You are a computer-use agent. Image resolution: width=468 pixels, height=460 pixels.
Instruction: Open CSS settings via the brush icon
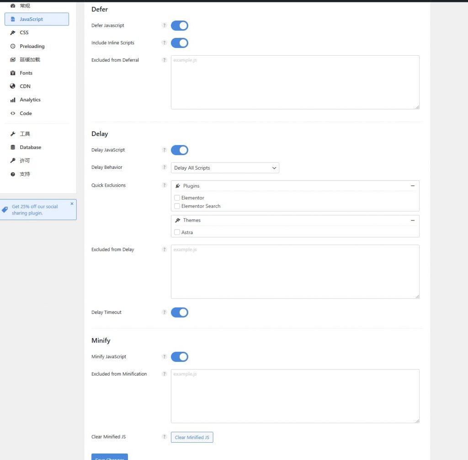tap(12, 33)
